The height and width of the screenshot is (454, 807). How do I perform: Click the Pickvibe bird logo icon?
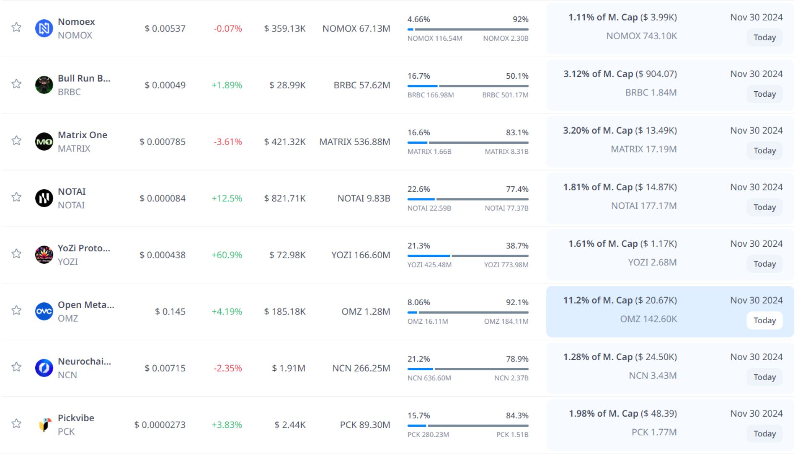44,425
